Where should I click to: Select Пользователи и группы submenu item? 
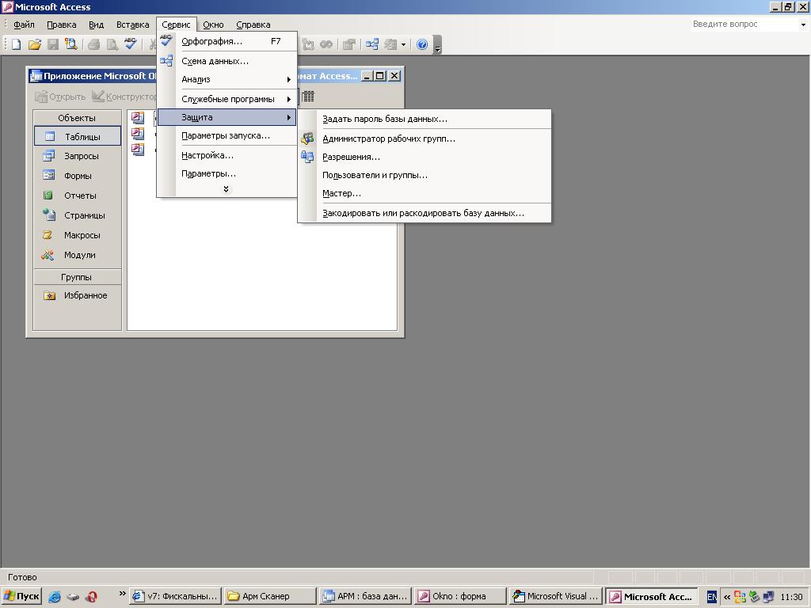(425, 175)
